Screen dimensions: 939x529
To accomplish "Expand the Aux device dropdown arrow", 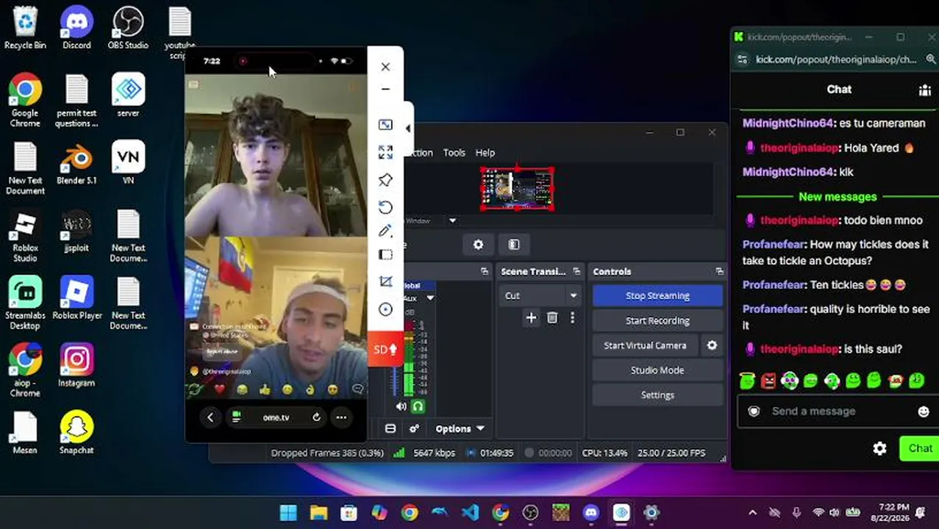I will click(430, 298).
